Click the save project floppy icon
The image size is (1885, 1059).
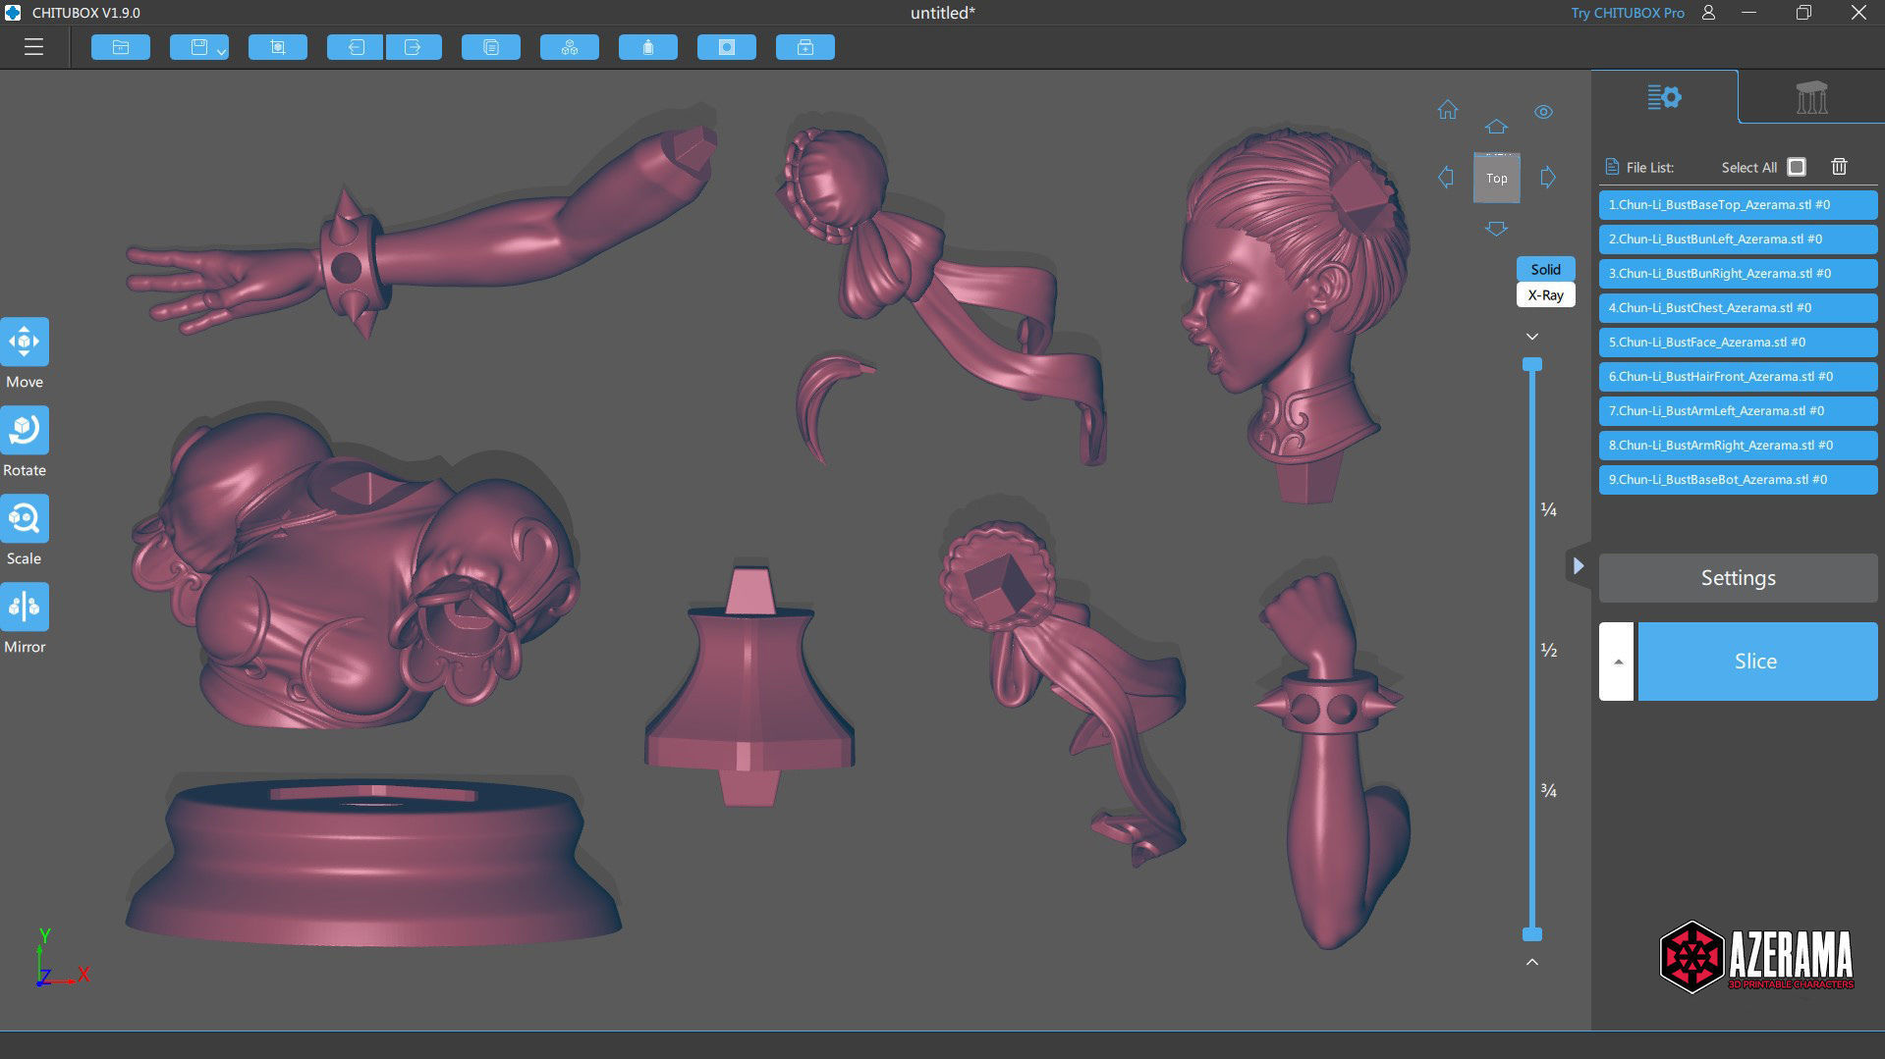[x=198, y=47]
